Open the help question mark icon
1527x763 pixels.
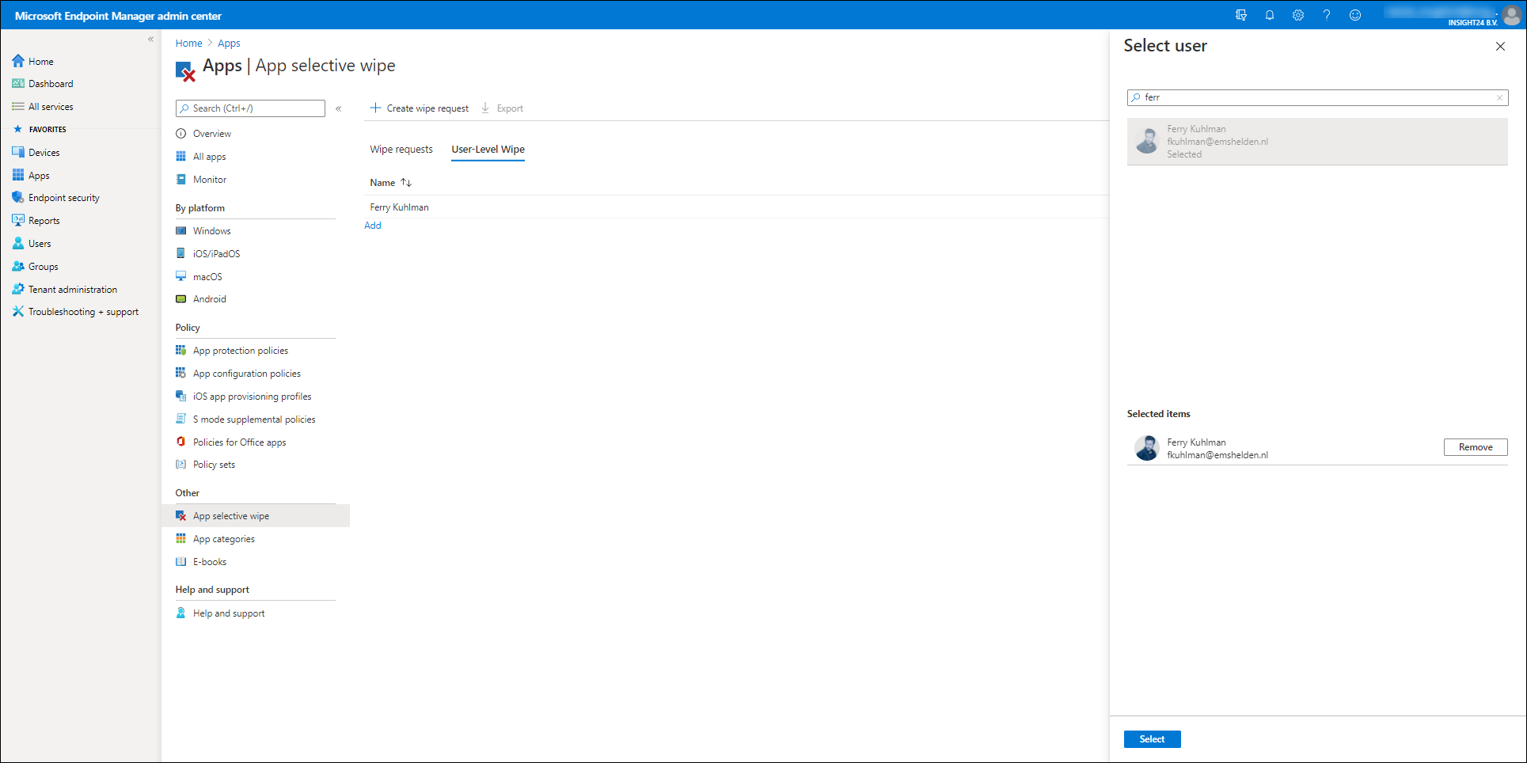pyautogui.click(x=1327, y=15)
